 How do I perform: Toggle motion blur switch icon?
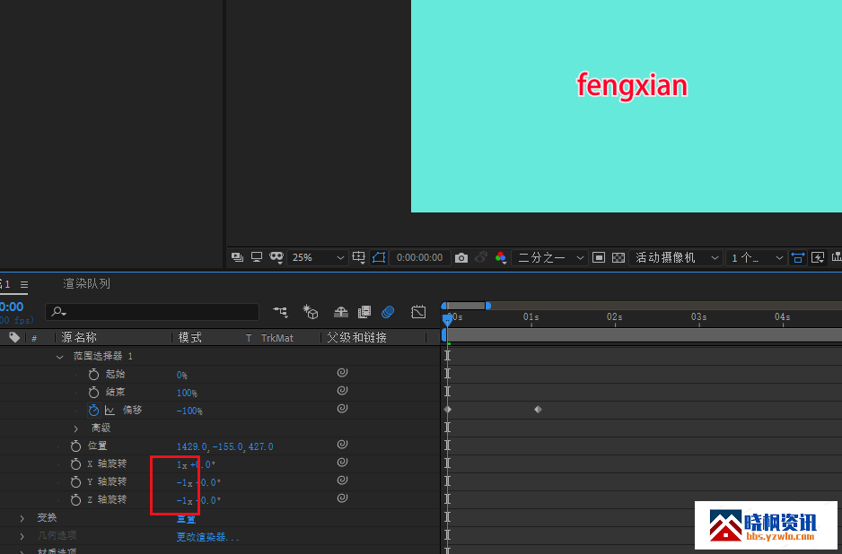pyautogui.click(x=388, y=312)
